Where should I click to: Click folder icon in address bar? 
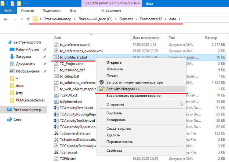(x=36, y=19)
